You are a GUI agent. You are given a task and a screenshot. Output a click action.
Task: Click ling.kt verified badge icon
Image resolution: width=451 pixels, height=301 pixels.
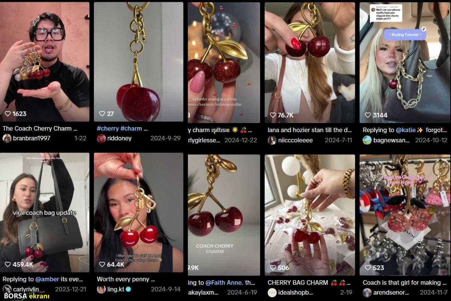129,289
